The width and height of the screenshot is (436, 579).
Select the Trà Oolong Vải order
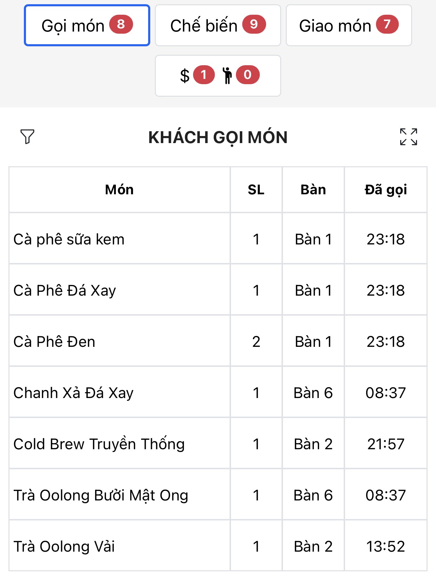(x=64, y=546)
